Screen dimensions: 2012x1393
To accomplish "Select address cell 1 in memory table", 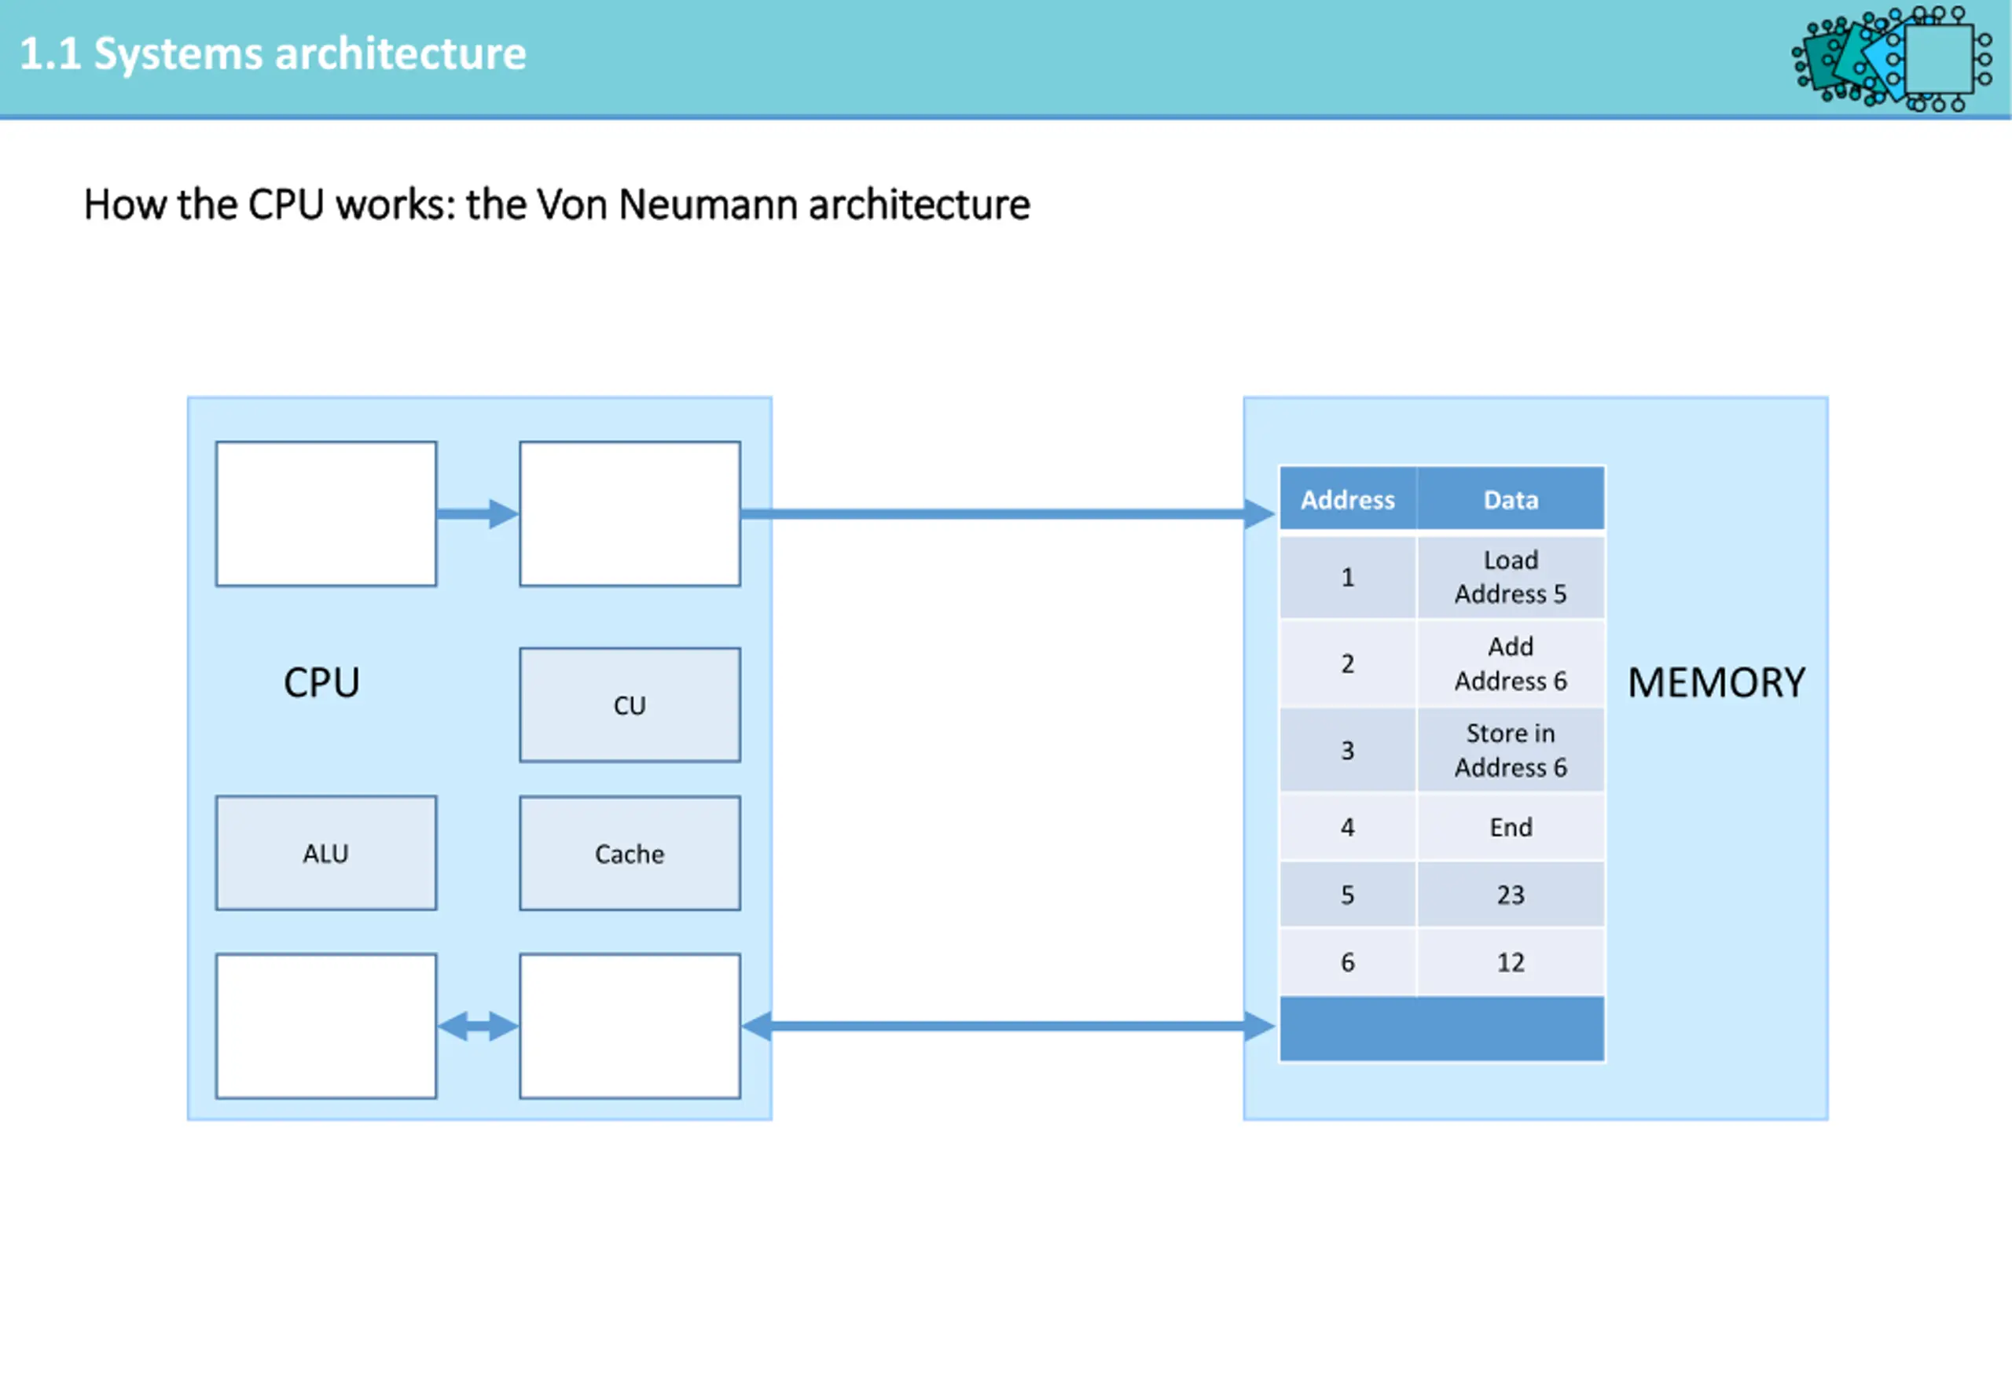I will click(x=1348, y=577).
